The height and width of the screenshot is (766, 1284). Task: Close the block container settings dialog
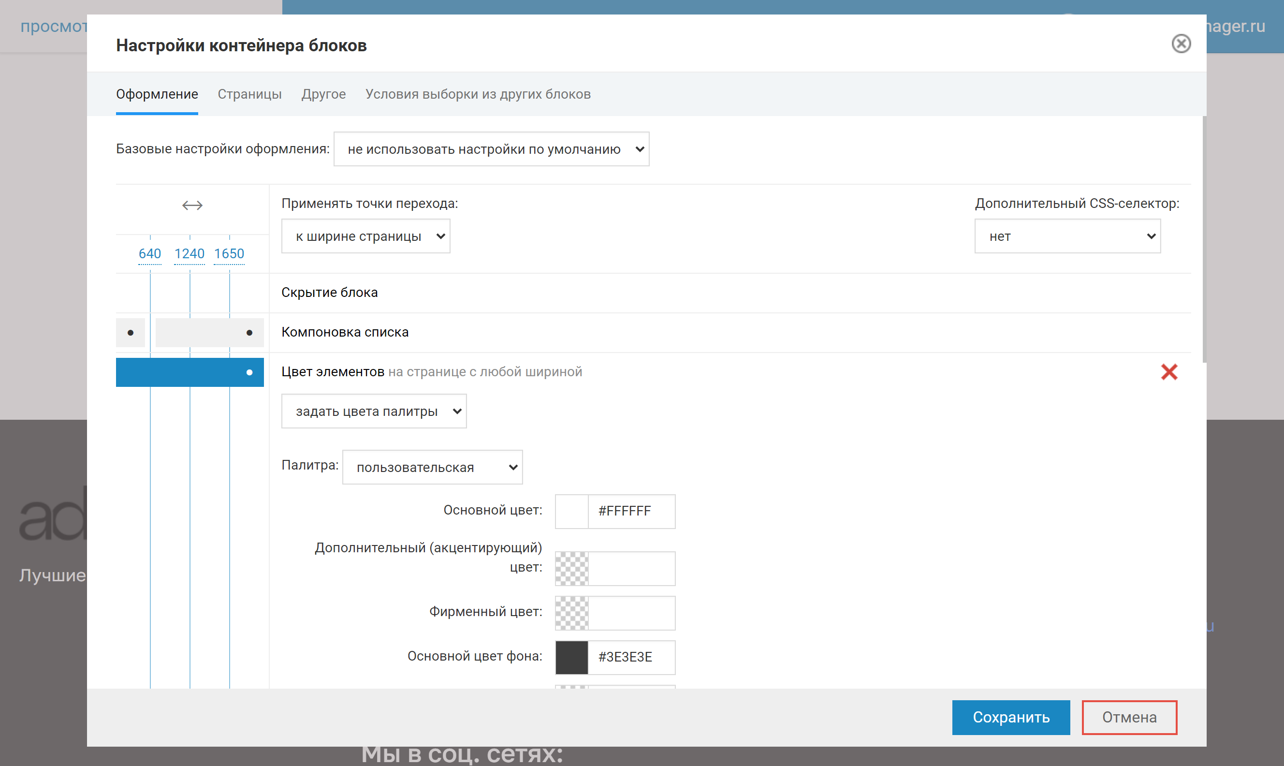tap(1181, 44)
